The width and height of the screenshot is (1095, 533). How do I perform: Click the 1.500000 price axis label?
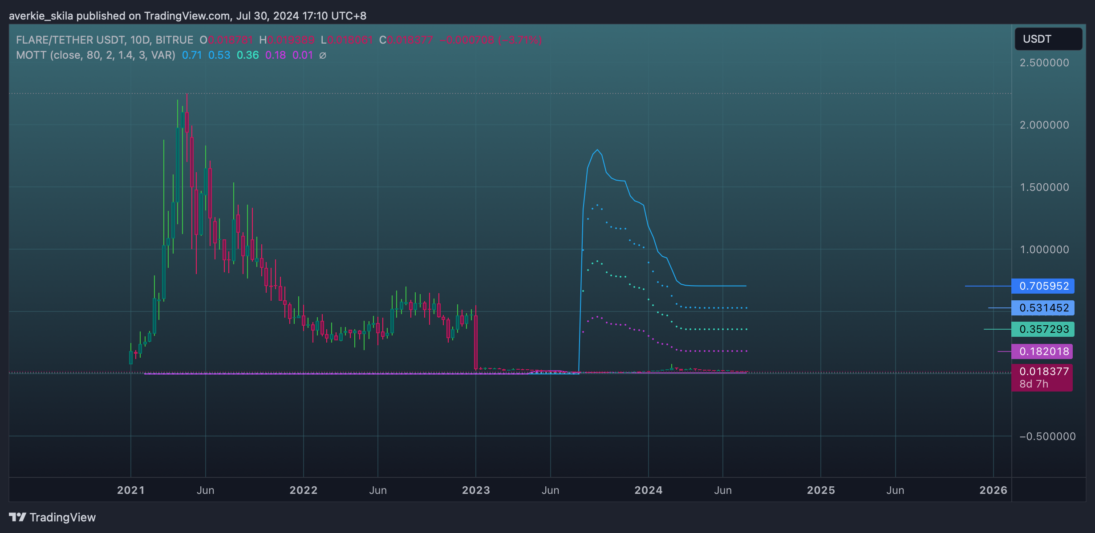tap(1044, 187)
